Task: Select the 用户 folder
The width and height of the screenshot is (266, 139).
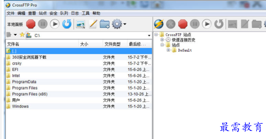Action: pos(79,100)
